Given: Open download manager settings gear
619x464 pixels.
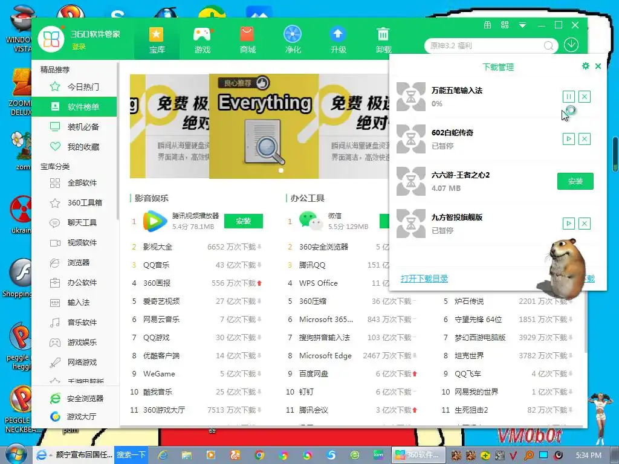Looking at the screenshot, I should [x=585, y=66].
